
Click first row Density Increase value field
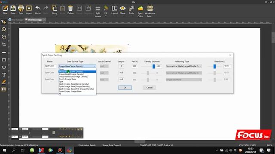(x=159, y=66)
